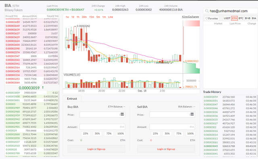The height and width of the screenshot is (159, 258).
Task: Click Sign up under Sell BIA
Action: [x=171, y=149]
